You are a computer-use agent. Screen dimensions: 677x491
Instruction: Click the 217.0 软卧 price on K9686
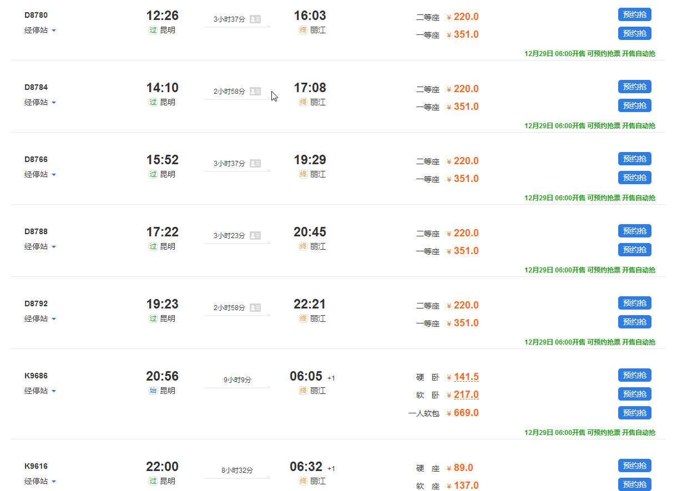click(466, 395)
